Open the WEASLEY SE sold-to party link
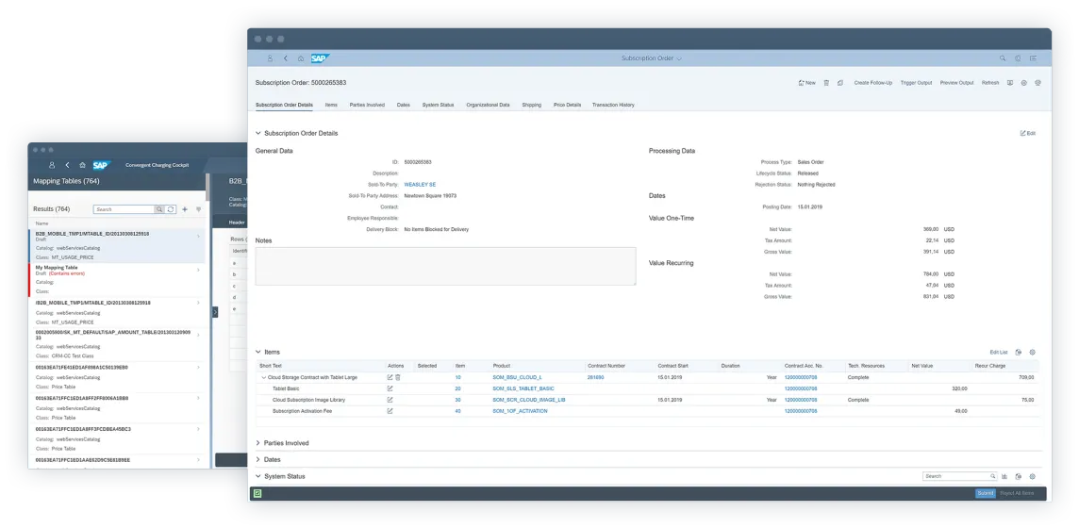 pyautogui.click(x=420, y=185)
